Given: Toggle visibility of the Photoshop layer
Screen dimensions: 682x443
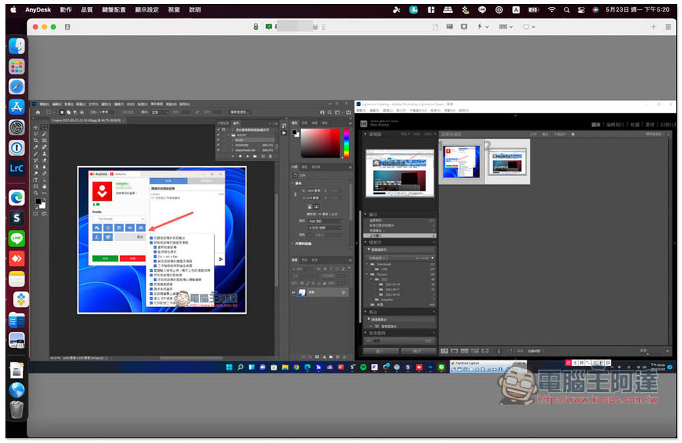Looking at the screenshot, I should 295,292.
